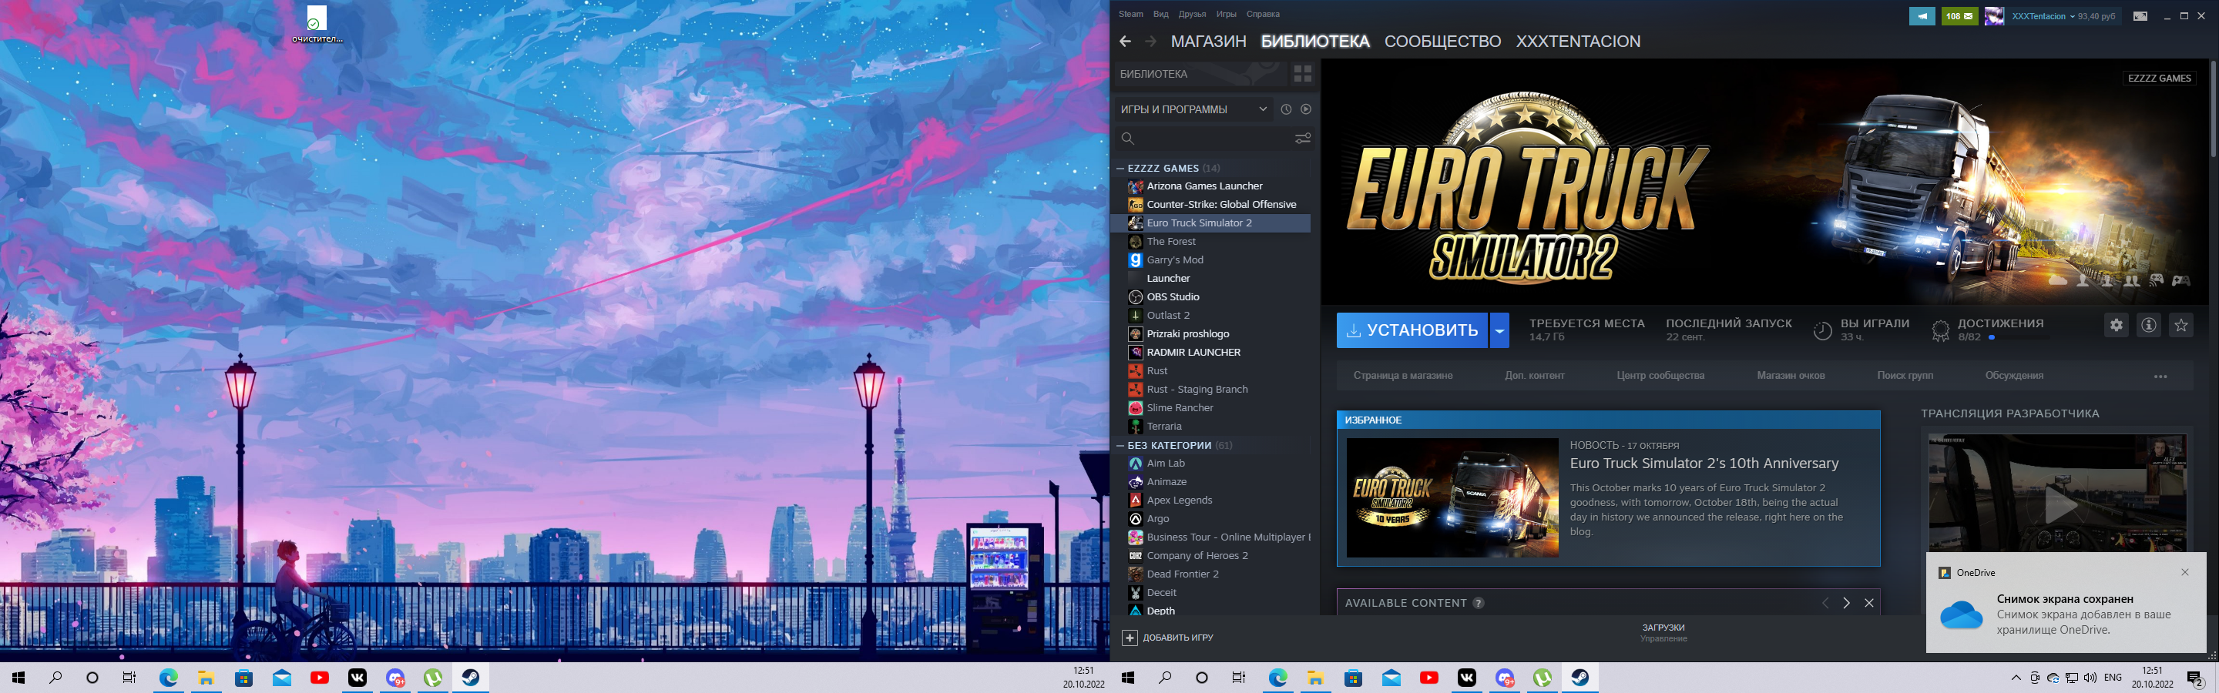Go to the МАГАЗИН tab

[x=1207, y=42]
